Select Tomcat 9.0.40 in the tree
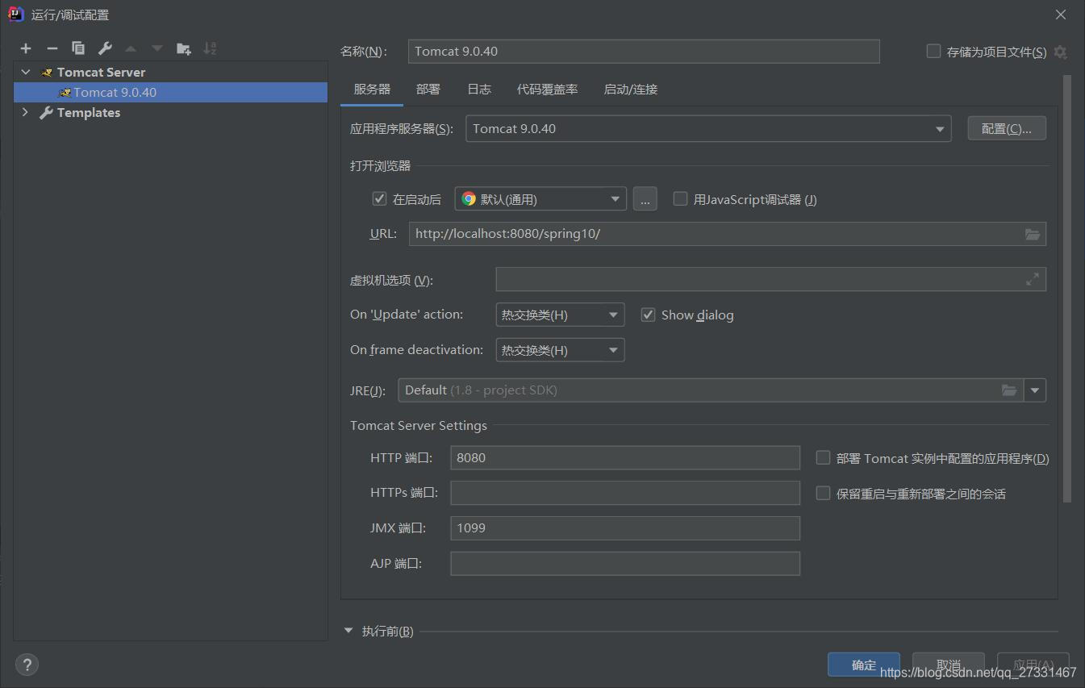This screenshot has width=1085, height=688. tap(170, 93)
